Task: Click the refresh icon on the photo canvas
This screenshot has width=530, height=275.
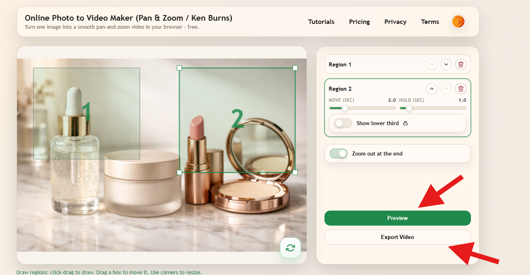Action: pos(290,247)
